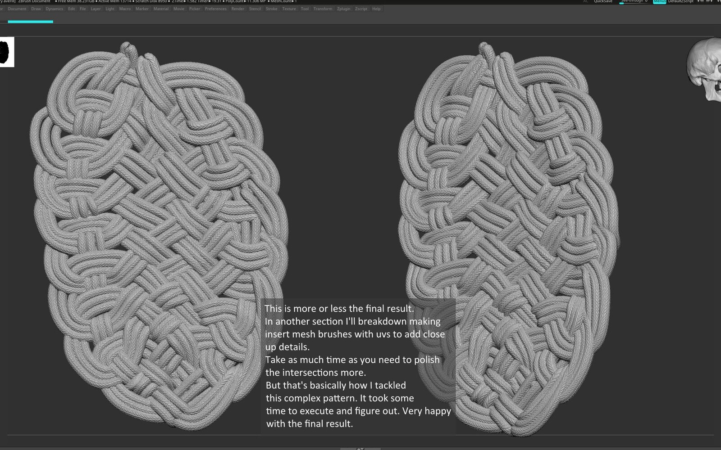Image resolution: width=721 pixels, height=450 pixels.
Task: Open the Preferences menu
Action: tap(216, 9)
